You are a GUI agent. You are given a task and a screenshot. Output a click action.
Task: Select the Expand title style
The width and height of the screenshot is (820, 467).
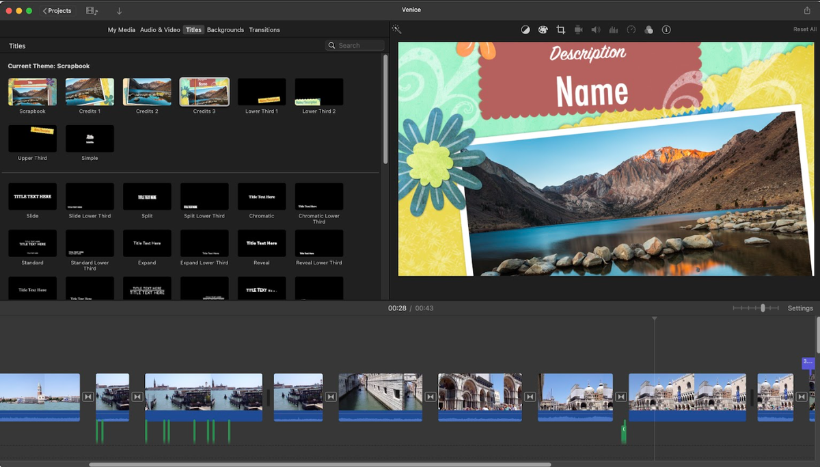[147, 243]
